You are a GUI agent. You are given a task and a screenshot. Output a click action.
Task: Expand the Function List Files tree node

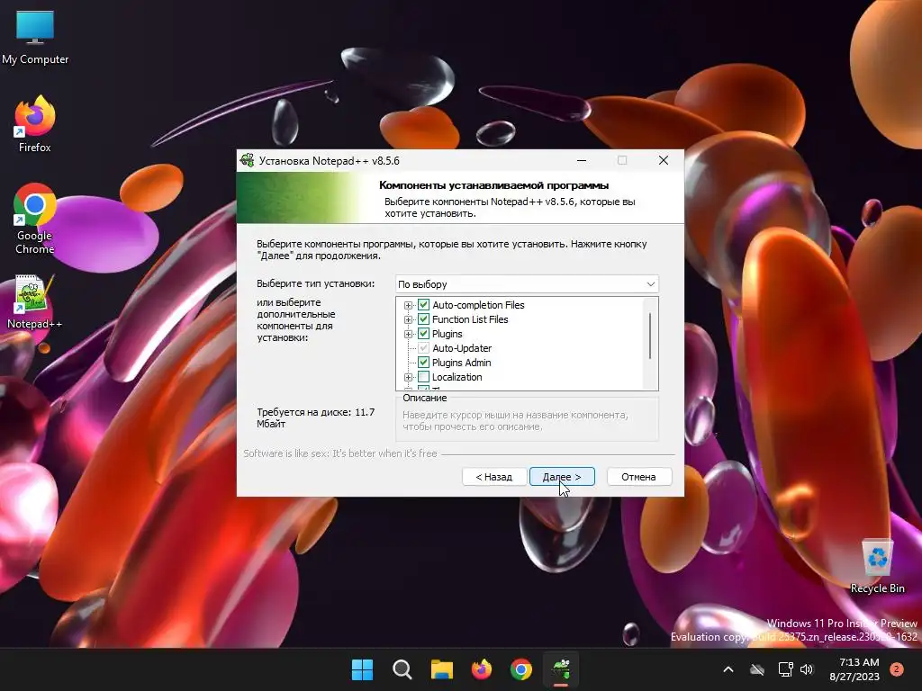(x=408, y=319)
